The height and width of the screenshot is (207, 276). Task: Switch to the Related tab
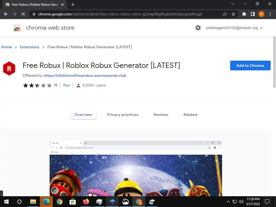190,115
